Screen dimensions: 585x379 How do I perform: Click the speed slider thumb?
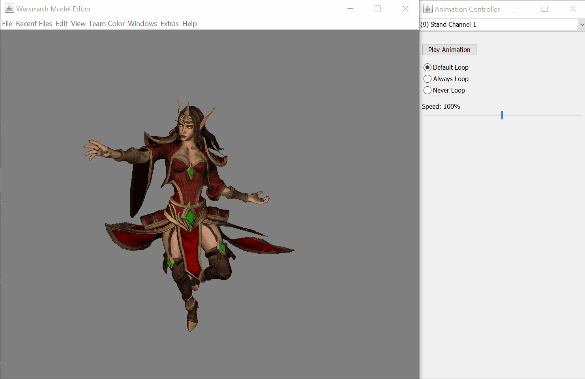click(x=502, y=115)
